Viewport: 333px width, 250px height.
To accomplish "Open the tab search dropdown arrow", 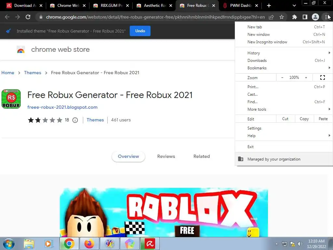I will pyautogui.click(x=294, y=6).
